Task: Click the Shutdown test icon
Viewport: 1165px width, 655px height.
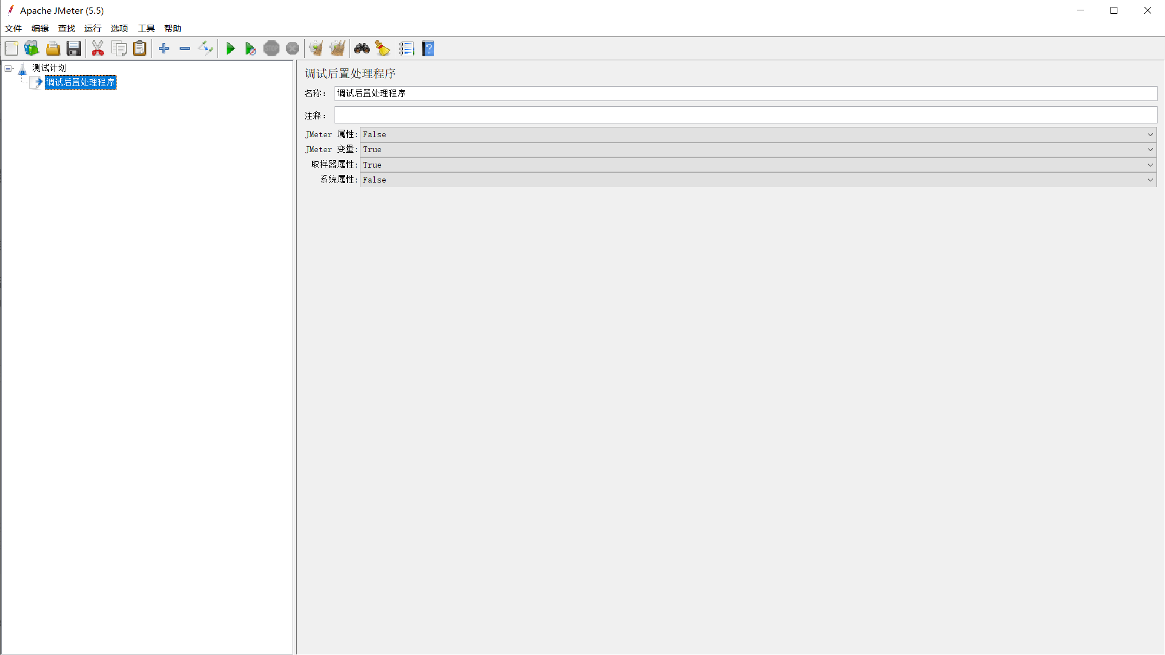Action: [x=293, y=49]
